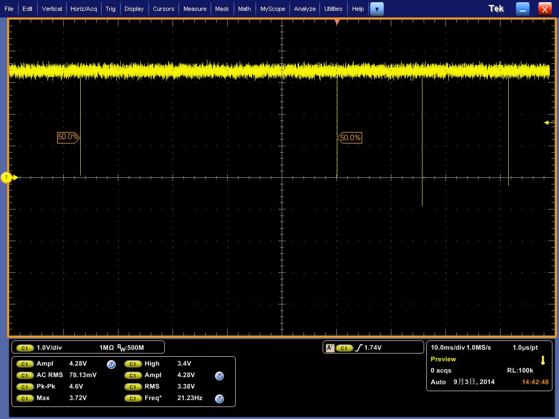
Task: Click the C1 badge beside AC RMS measurement
Action: [x=25, y=375]
